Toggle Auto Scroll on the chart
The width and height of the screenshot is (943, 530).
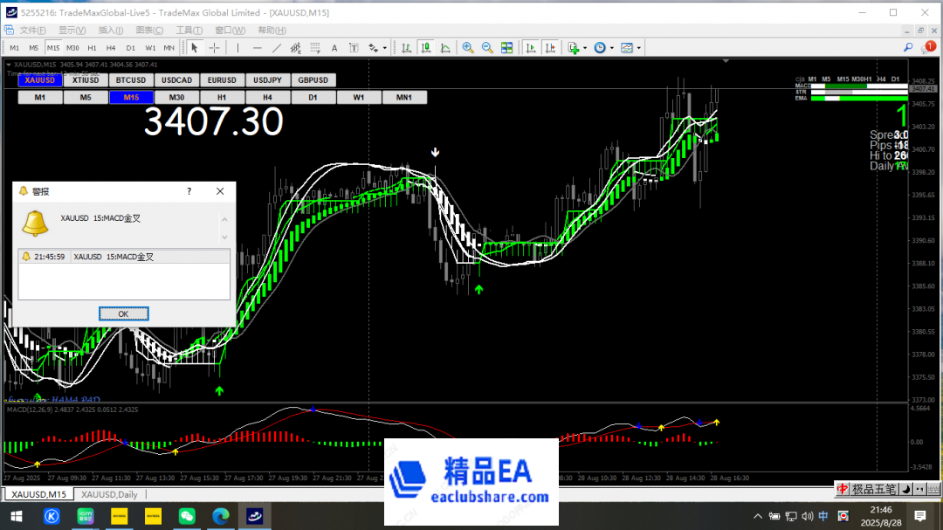(x=531, y=47)
